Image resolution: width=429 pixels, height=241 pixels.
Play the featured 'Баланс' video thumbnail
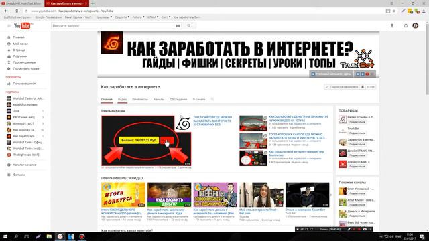(x=146, y=141)
